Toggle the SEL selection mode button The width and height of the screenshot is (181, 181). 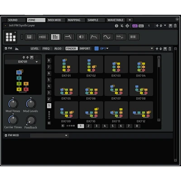(141, 26)
